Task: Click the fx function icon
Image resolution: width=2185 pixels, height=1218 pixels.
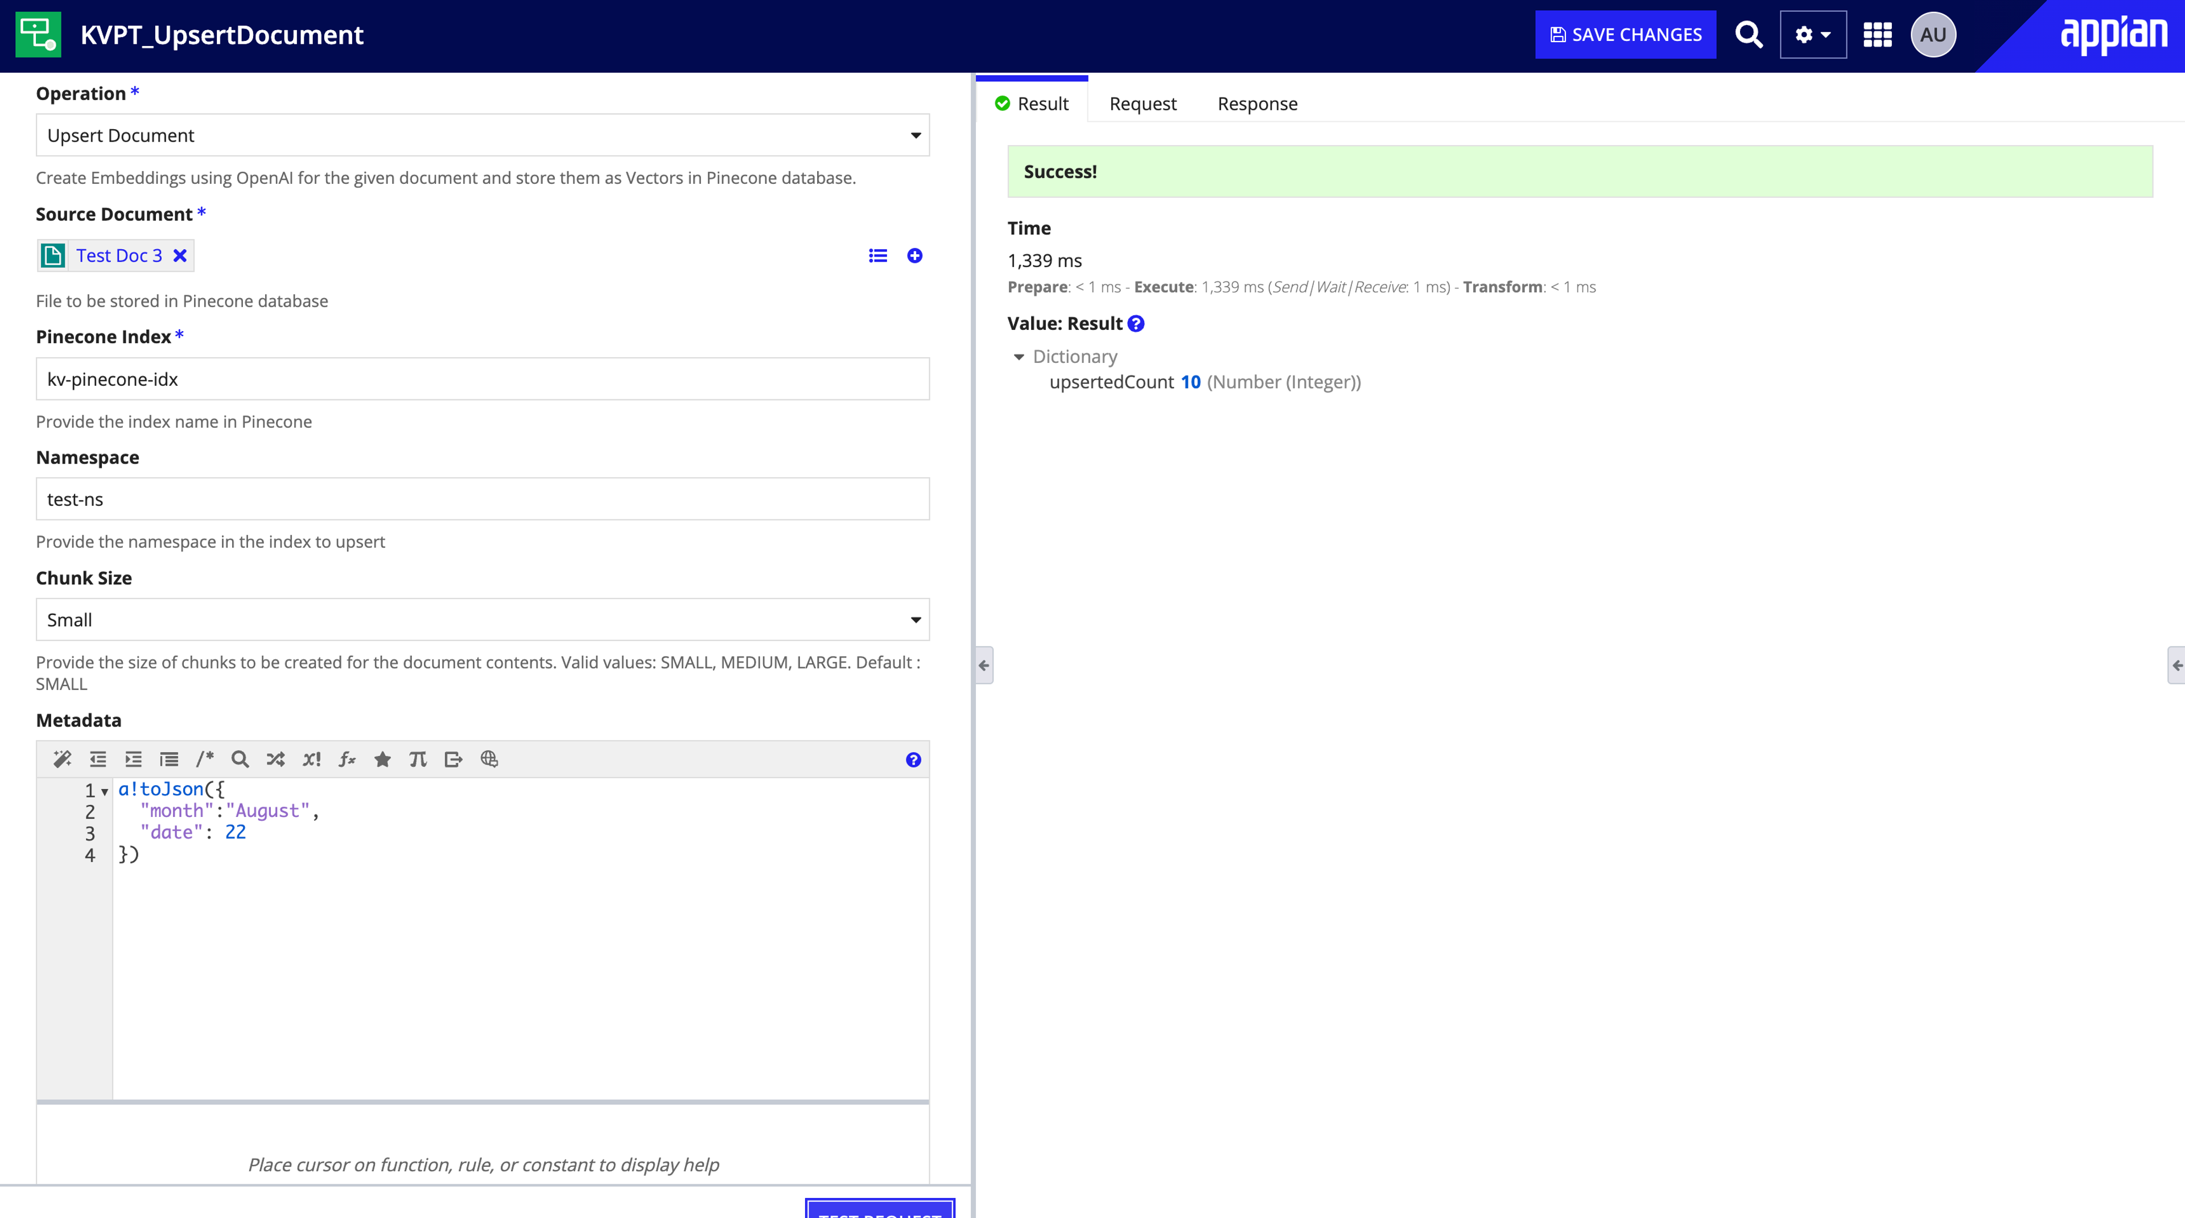Action: 347,759
